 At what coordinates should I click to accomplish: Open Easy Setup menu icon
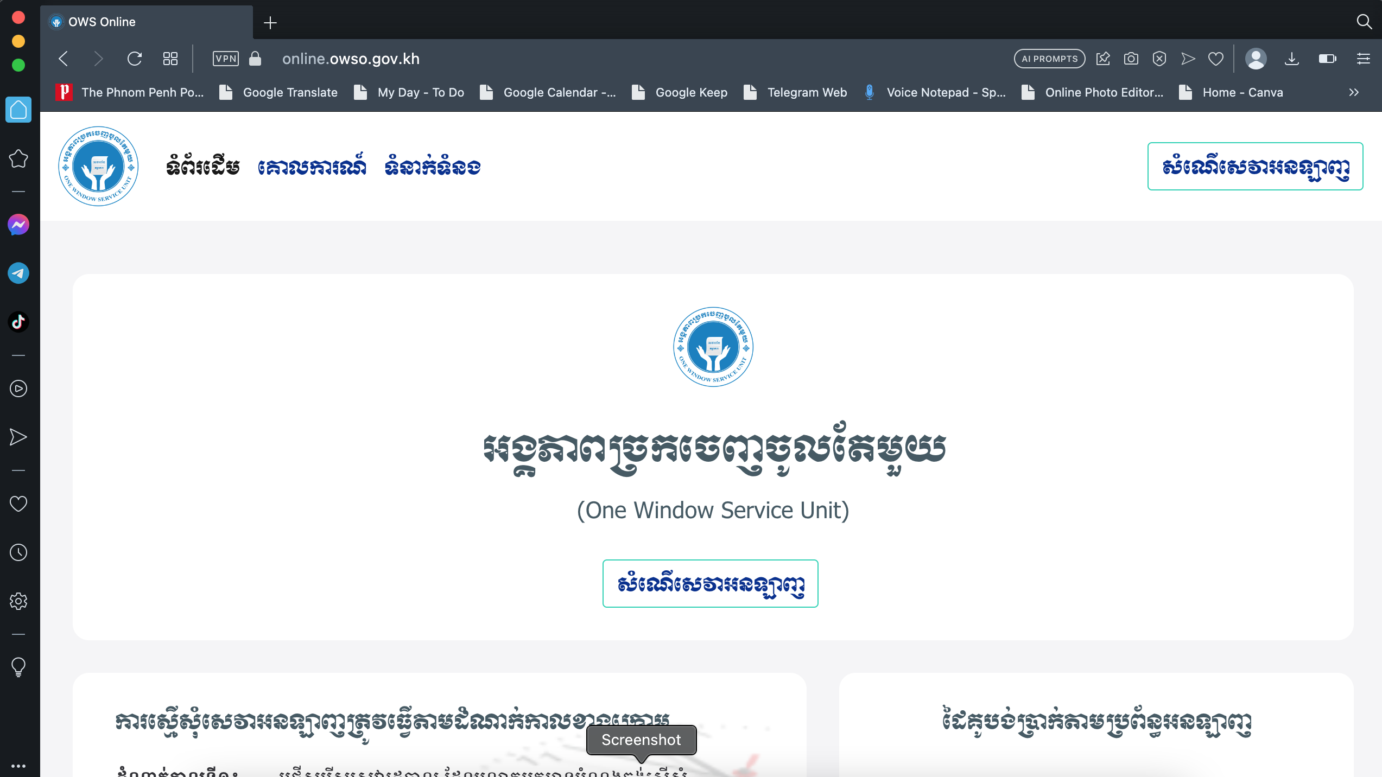pyautogui.click(x=1364, y=59)
